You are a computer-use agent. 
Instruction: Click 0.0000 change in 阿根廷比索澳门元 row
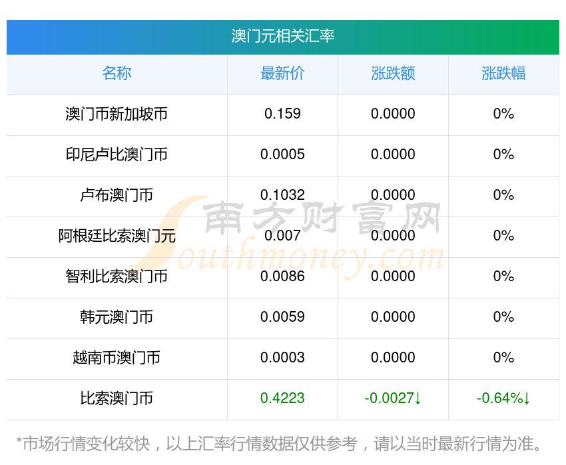pyautogui.click(x=393, y=236)
